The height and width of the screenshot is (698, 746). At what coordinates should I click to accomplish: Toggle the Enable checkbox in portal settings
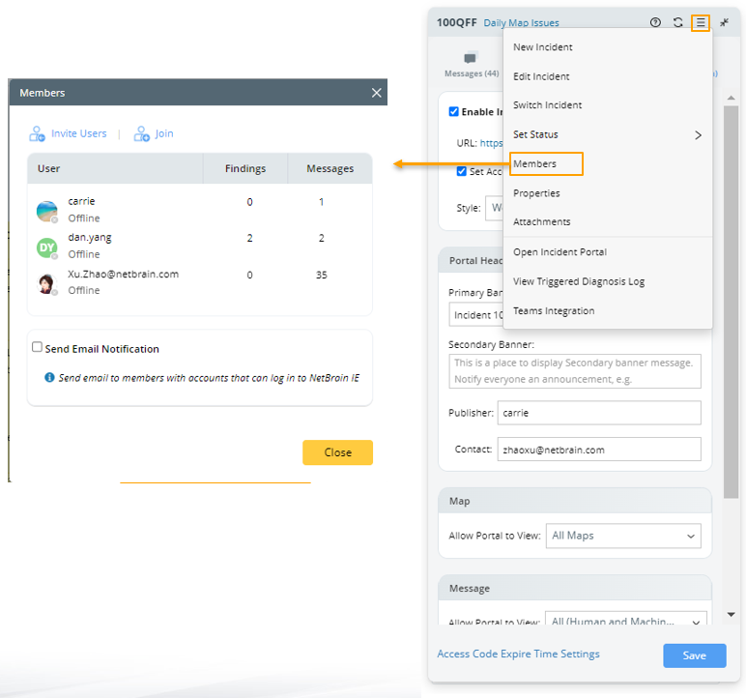tap(454, 111)
